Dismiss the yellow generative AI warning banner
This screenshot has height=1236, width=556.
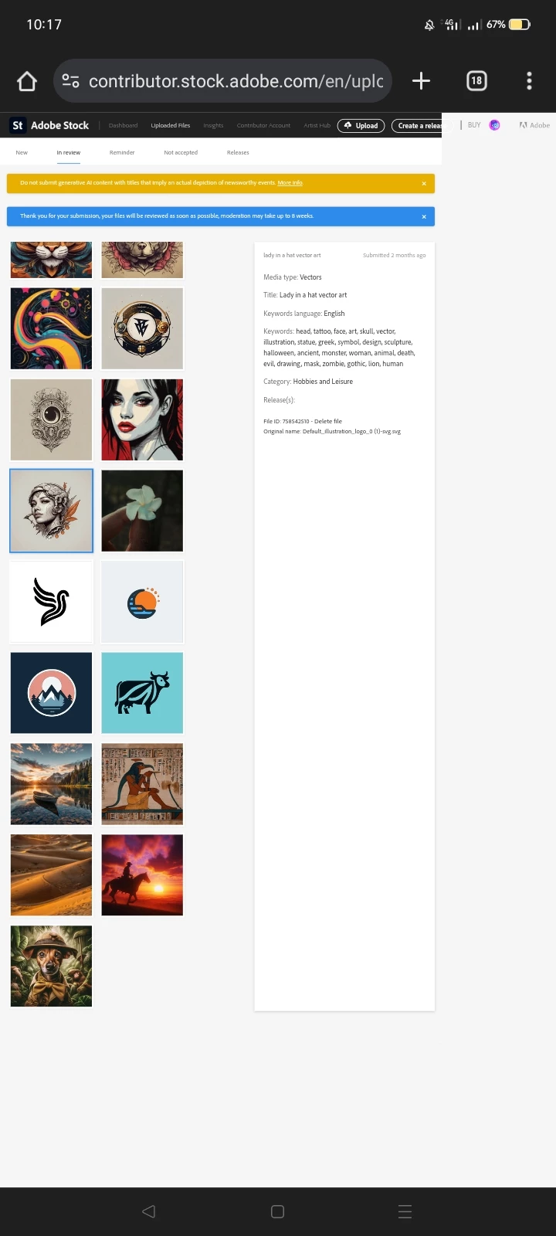click(x=424, y=184)
